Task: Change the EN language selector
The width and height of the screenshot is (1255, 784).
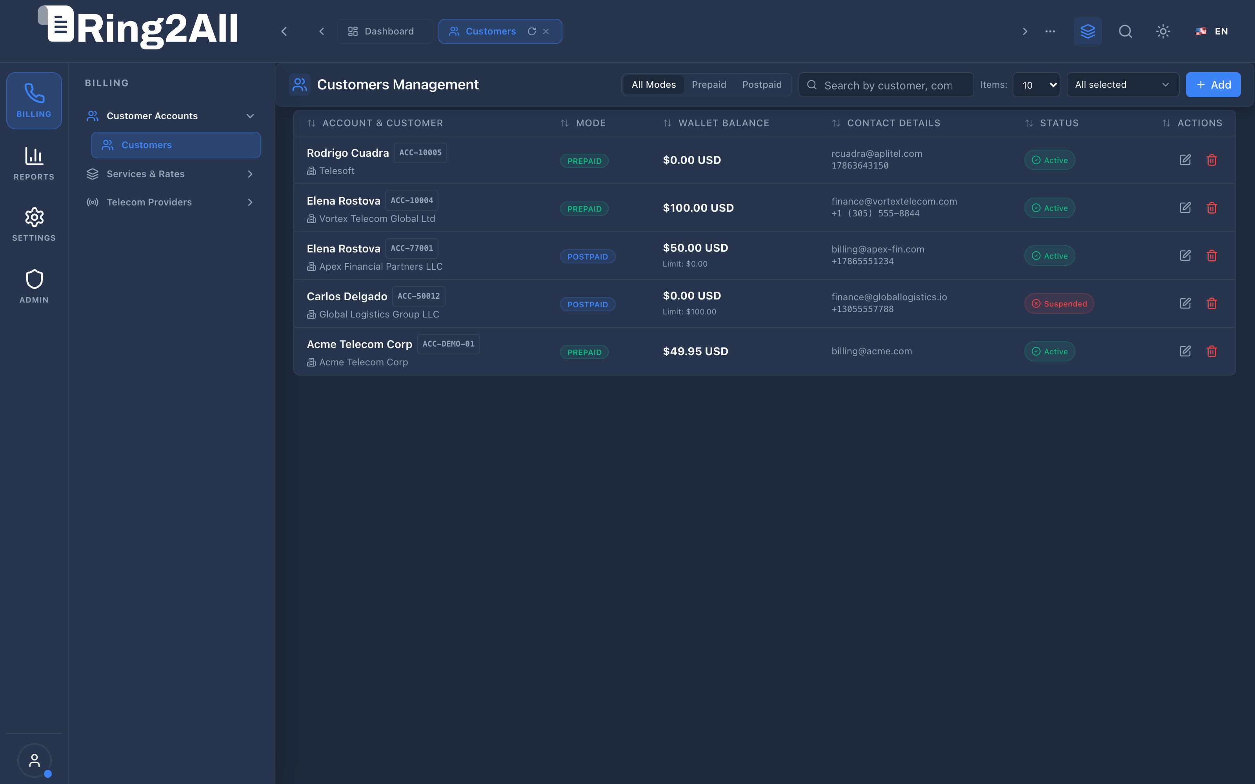Action: coord(1211,31)
